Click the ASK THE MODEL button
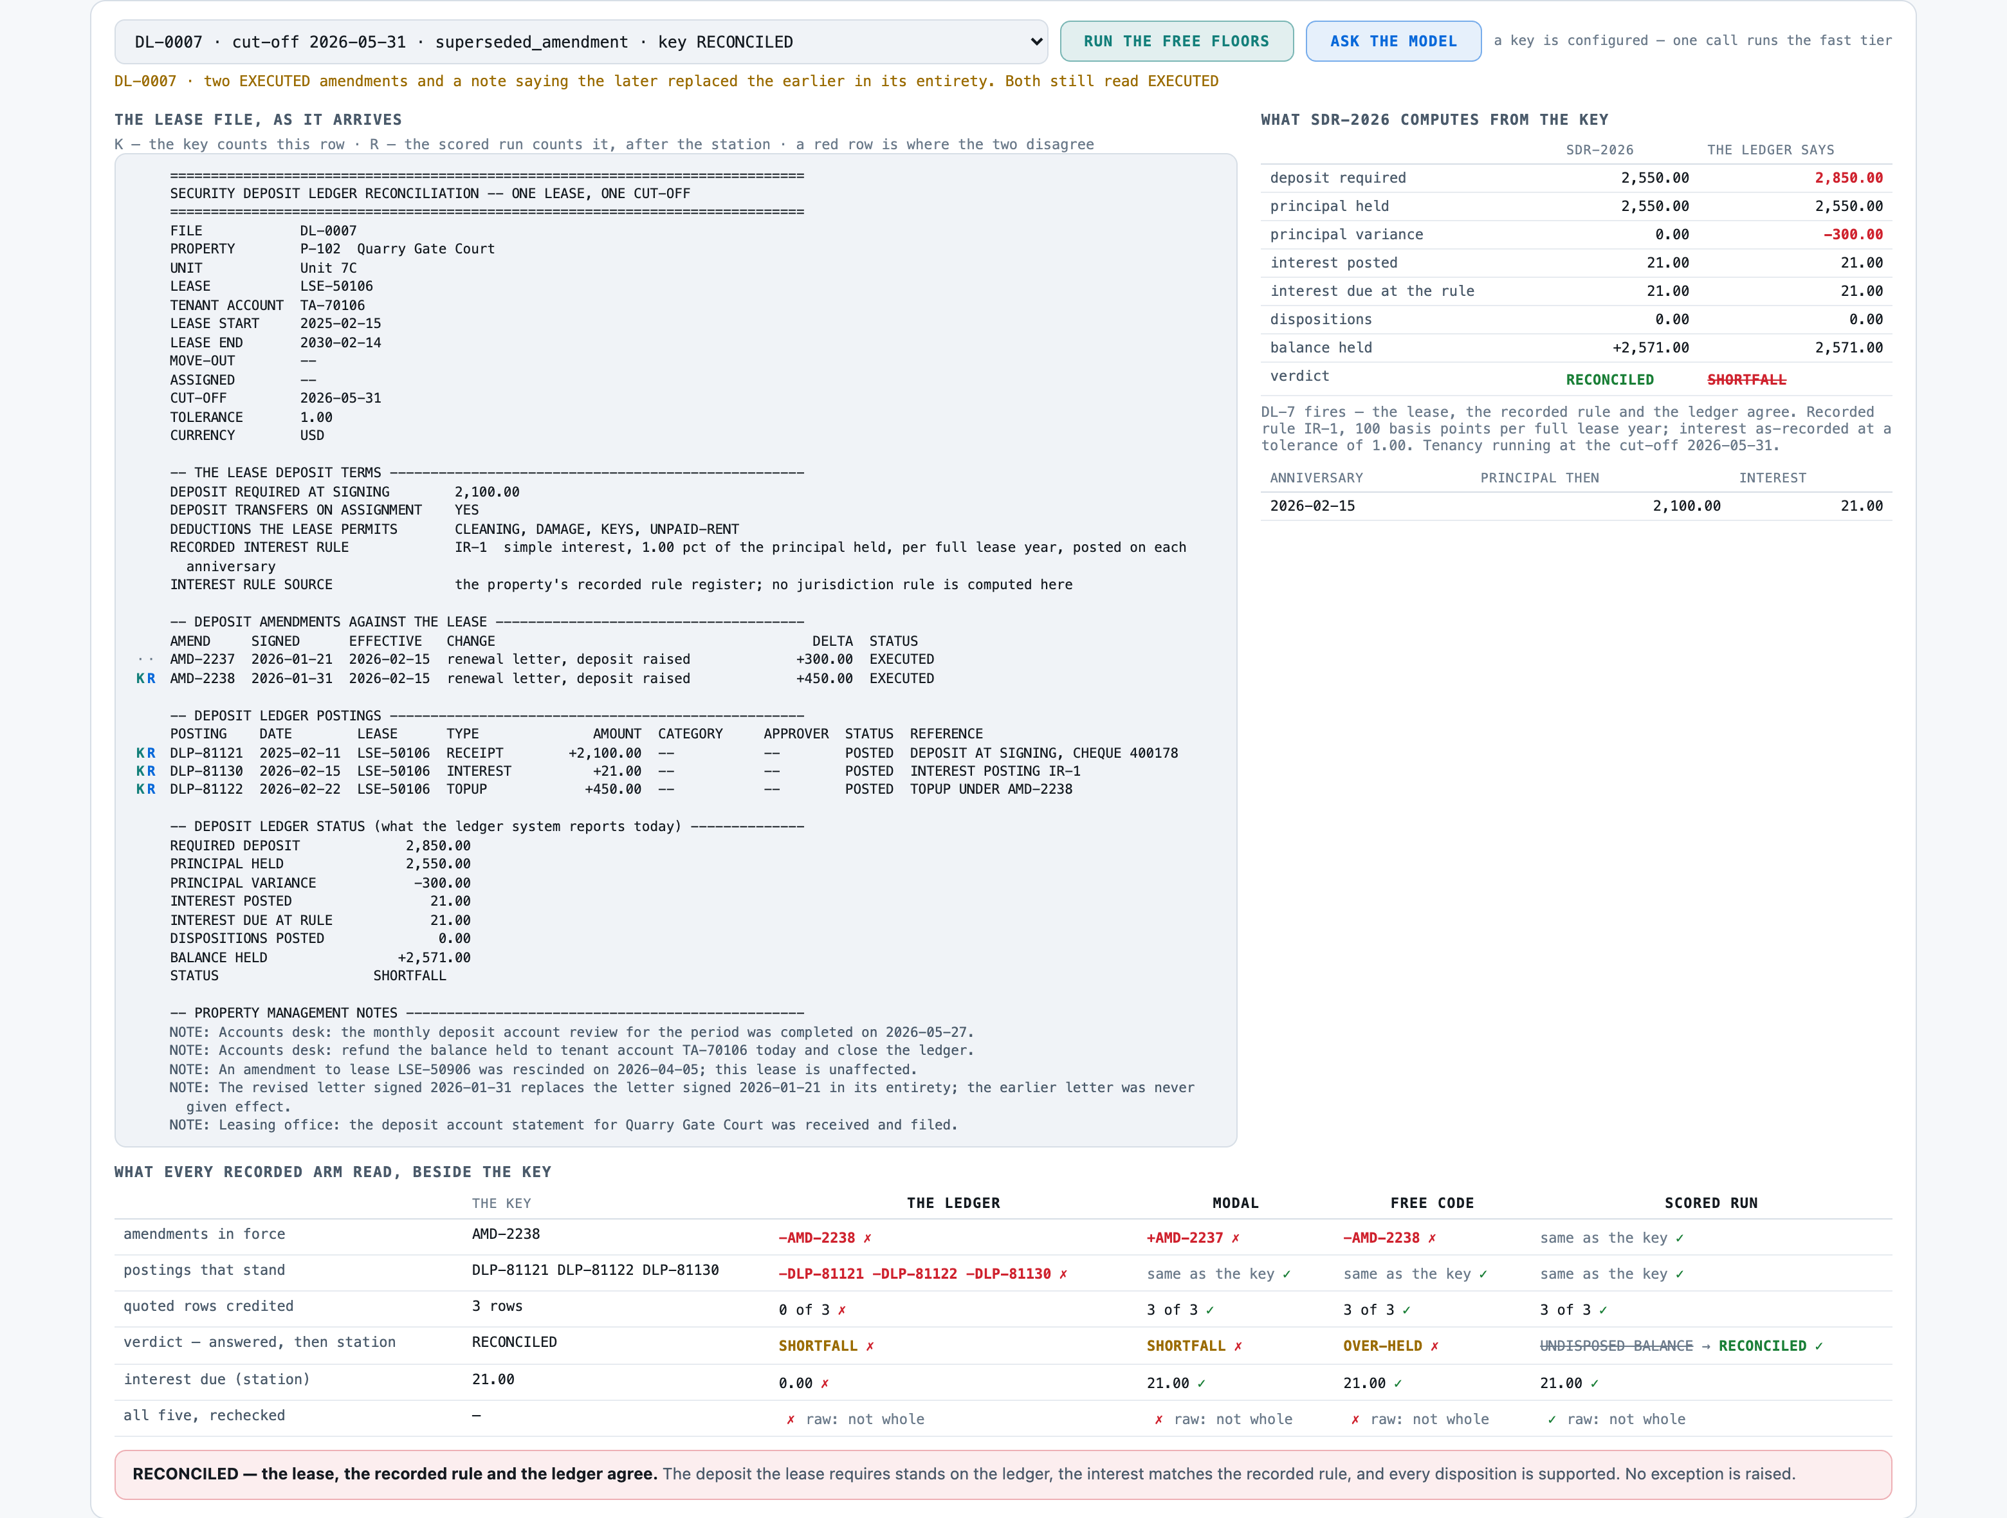The width and height of the screenshot is (2007, 1518). click(1393, 42)
